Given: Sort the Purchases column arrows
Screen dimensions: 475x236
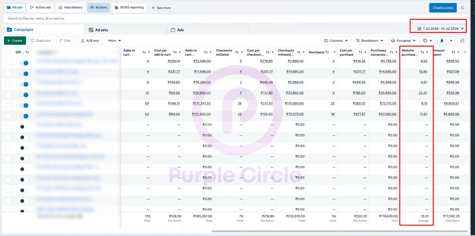Looking at the screenshot, I should pos(327,52).
